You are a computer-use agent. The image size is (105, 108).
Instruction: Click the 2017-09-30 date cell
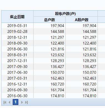17,67
